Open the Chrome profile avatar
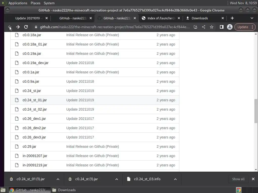 230,27
